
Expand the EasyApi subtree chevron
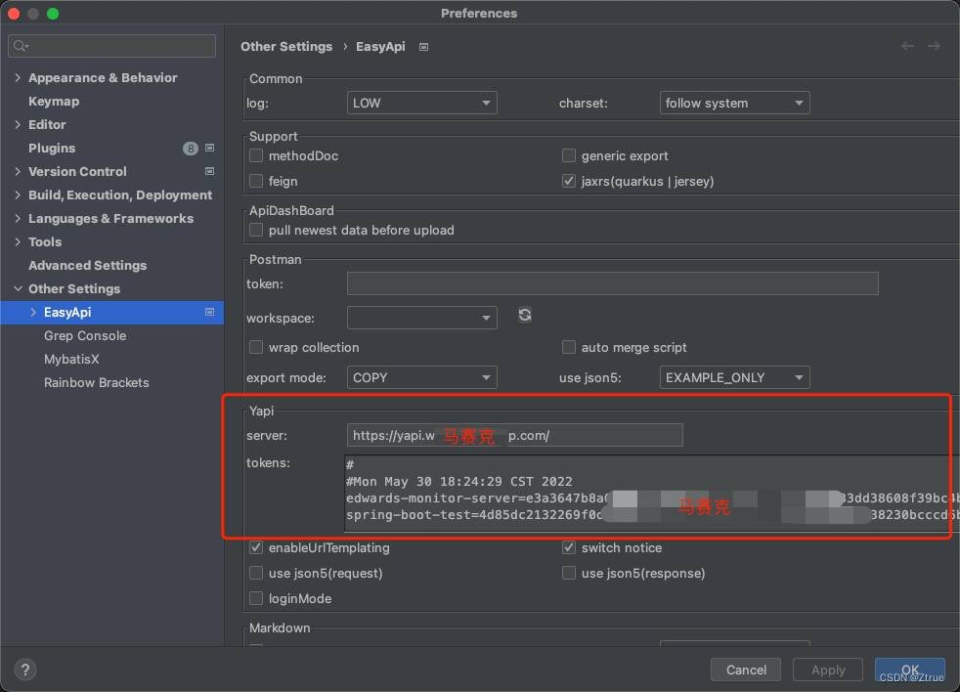click(x=33, y=313)
